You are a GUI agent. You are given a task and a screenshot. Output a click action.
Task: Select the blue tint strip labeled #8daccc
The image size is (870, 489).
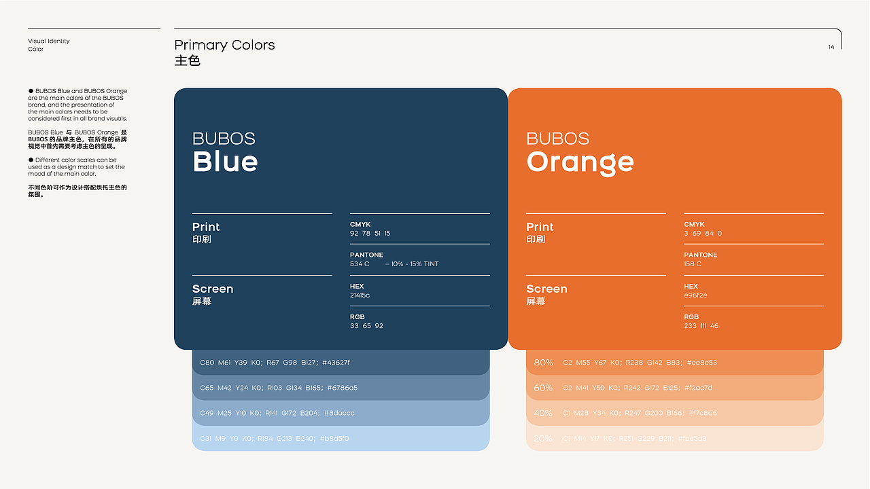click(341, 413)
